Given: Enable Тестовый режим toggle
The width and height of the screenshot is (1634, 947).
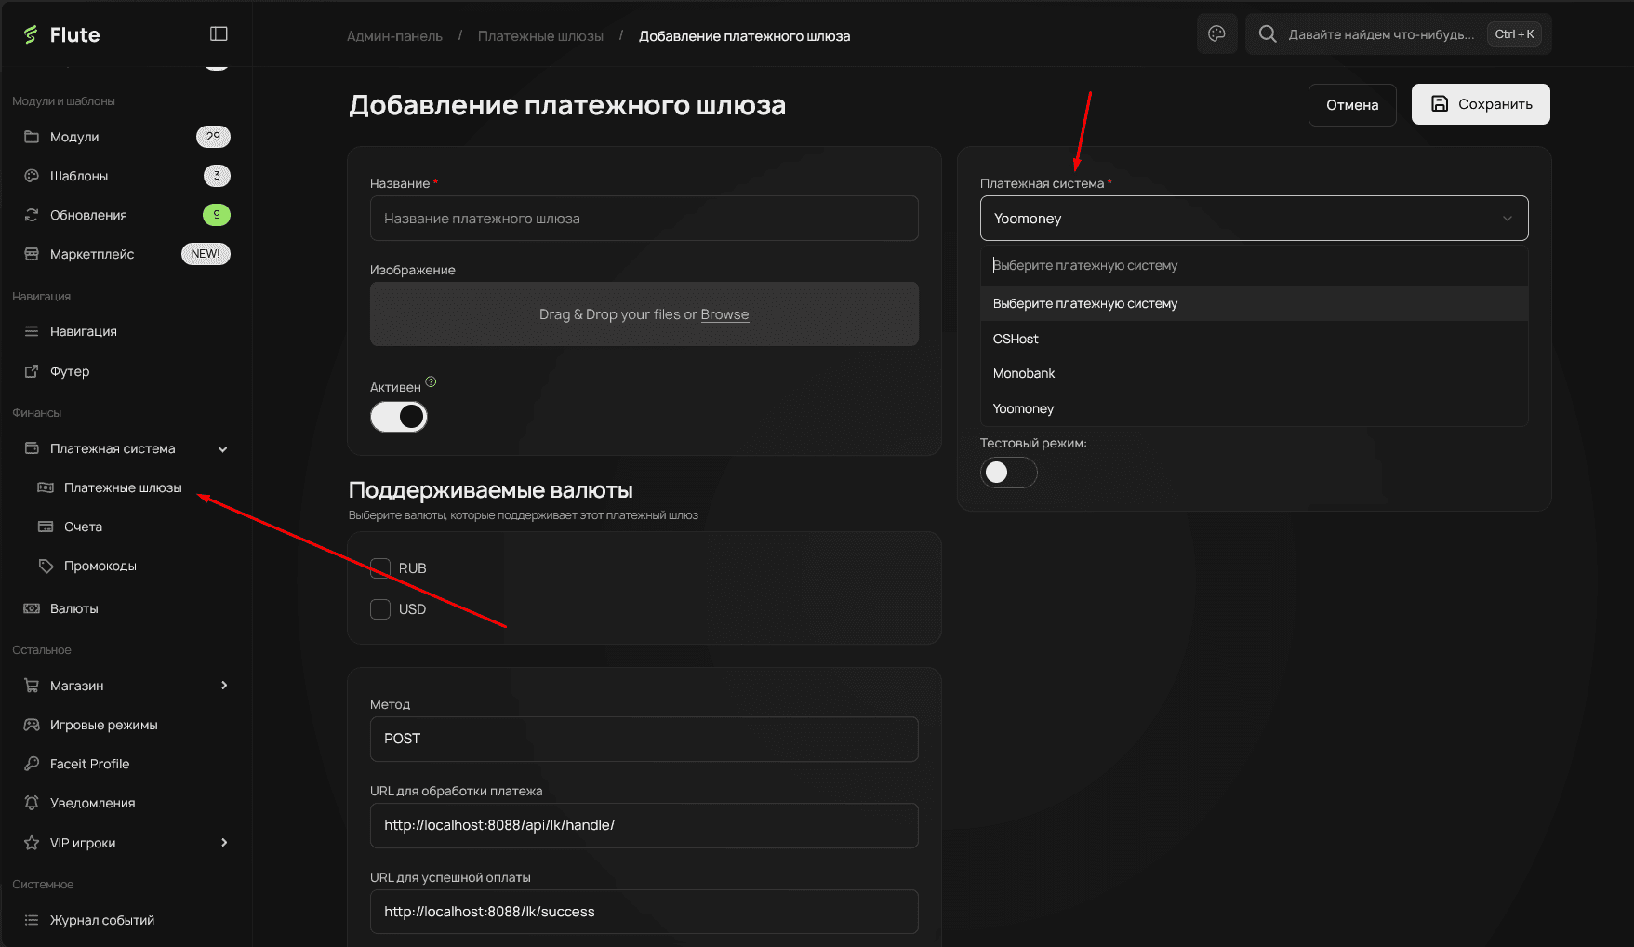Looking at the screenshot, I should click(1008, 473).
